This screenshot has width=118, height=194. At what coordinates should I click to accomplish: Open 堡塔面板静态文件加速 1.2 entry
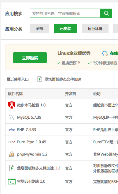tap(39, 168)
